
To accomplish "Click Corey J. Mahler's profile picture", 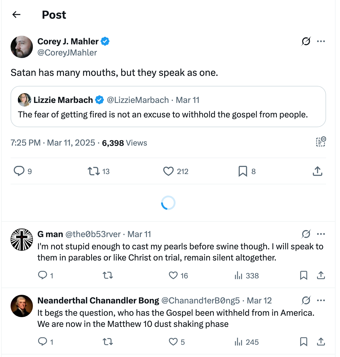I will click(21, 47).
